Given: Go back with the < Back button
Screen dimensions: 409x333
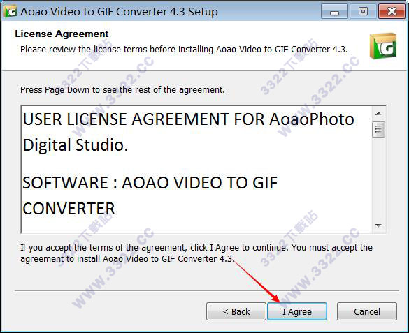Looking at the screenshot, I should [236, 311].
